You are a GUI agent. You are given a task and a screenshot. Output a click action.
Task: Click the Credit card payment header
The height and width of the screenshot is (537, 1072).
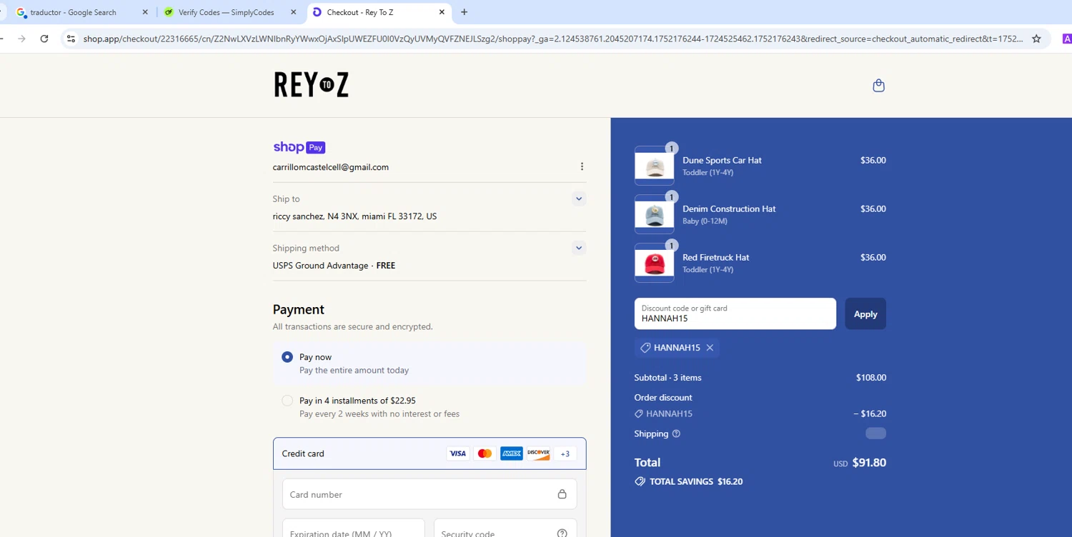(430, 453)
